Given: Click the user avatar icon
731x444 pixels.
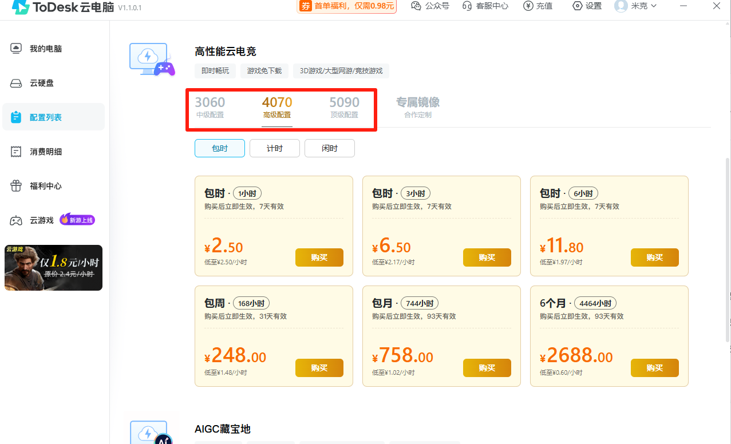Looking at the screenshot, I should tap(621, 6).
